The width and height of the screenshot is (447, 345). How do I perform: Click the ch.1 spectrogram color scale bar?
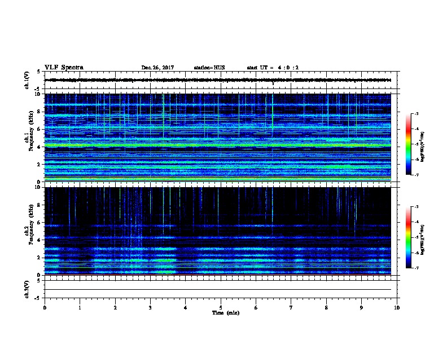point(408,144)
